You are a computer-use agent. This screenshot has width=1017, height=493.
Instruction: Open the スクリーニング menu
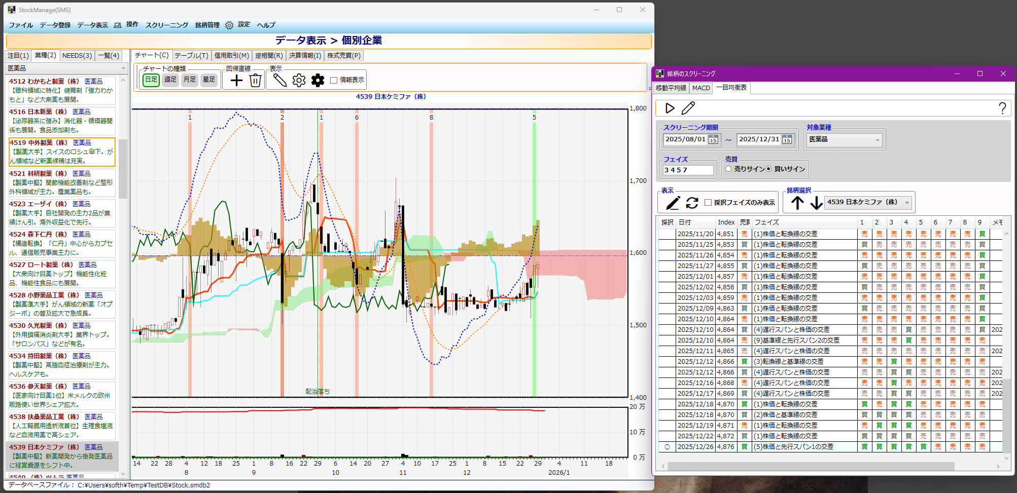pos(166,25)
